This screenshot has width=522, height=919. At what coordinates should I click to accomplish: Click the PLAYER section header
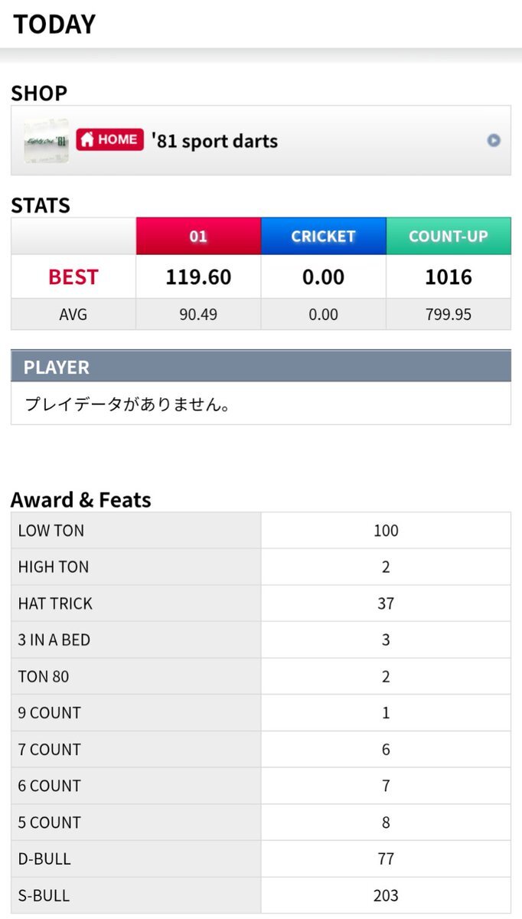[x=261, y=367]
